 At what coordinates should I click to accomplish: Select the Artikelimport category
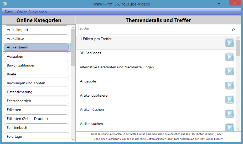[x=37, y=30]
